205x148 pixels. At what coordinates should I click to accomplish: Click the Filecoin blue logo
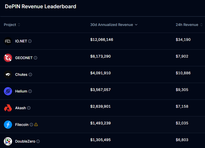pos(8,124)
